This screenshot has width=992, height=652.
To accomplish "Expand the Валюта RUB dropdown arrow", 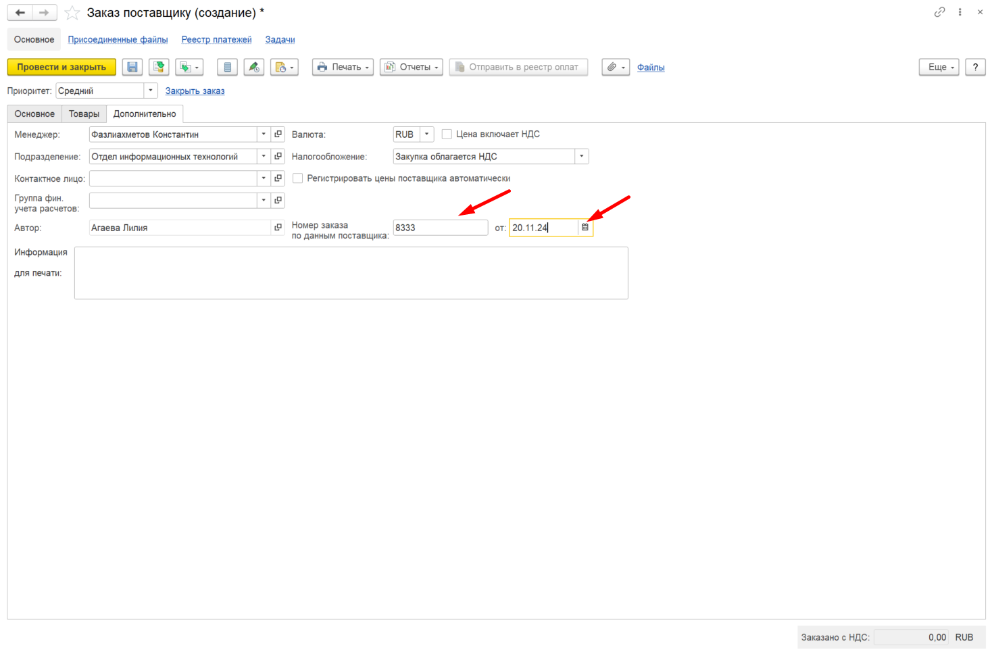I will 426,134.
